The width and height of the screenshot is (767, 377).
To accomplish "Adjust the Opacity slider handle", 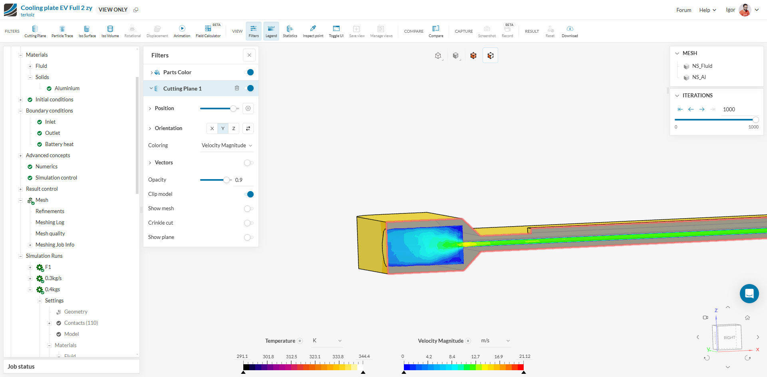I will [227, 180].
